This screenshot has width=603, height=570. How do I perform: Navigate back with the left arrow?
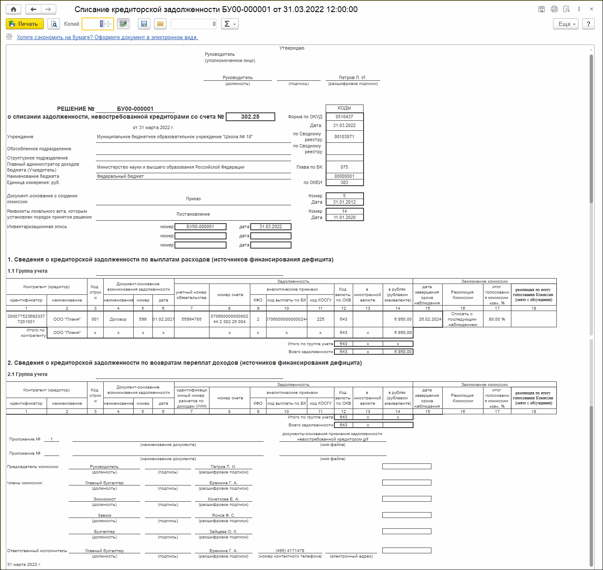point(33,9)
